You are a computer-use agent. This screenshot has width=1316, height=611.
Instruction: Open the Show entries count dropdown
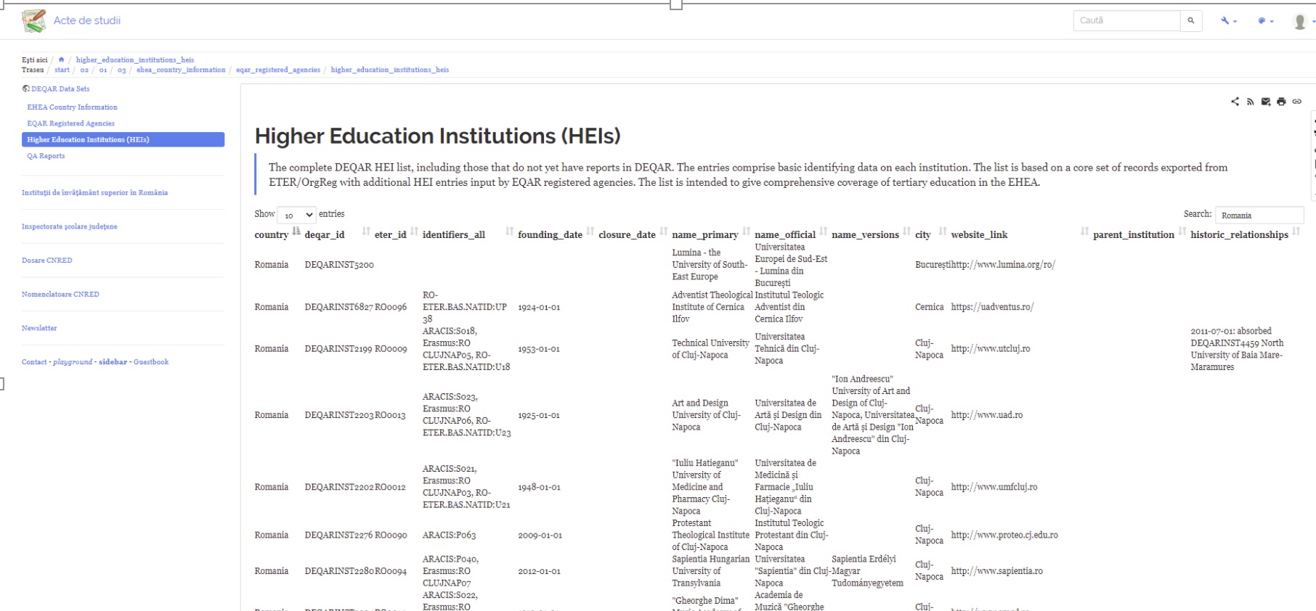296,215
